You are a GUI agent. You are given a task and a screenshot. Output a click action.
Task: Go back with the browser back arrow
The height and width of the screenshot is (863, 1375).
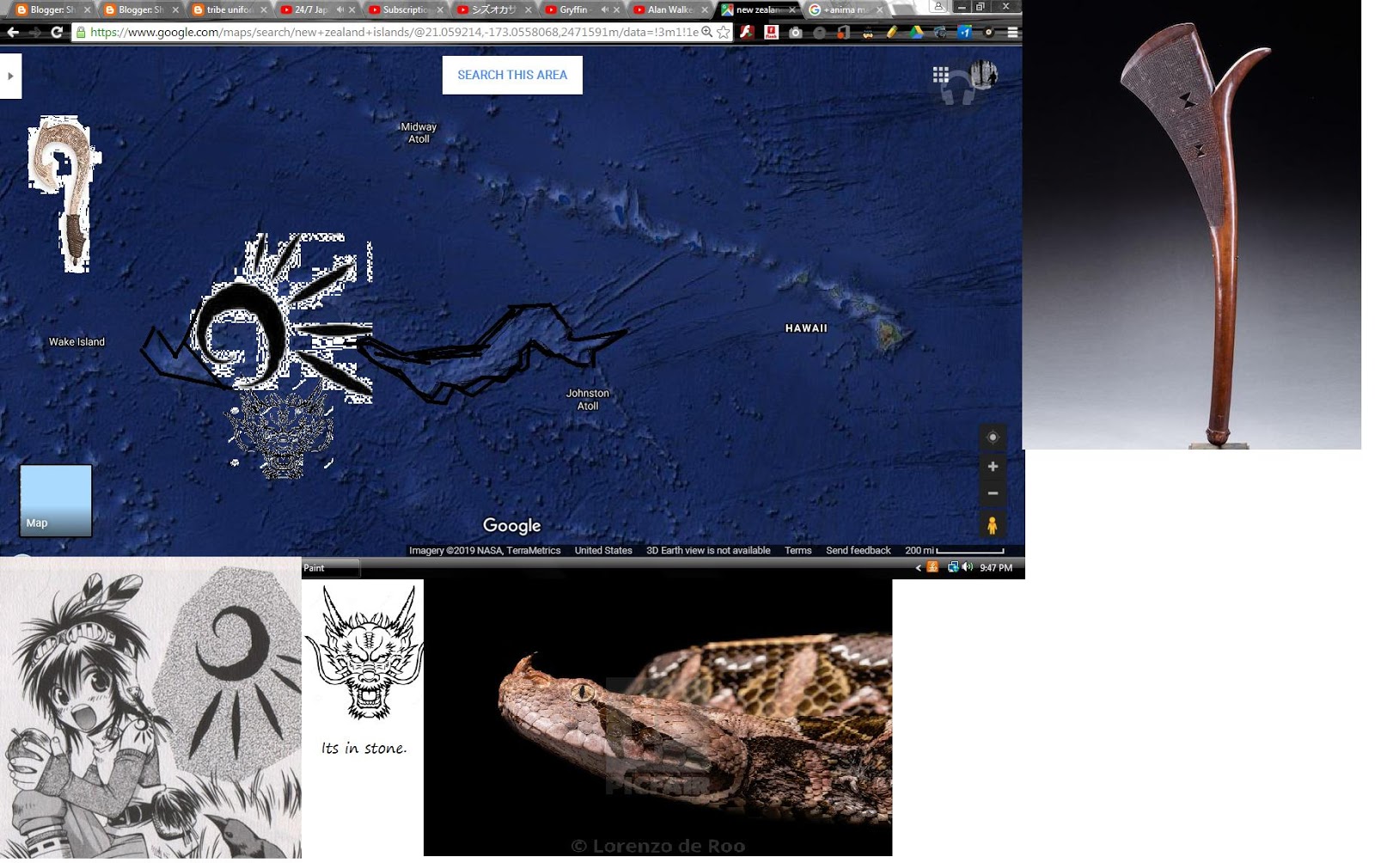[x=12, y=32]
